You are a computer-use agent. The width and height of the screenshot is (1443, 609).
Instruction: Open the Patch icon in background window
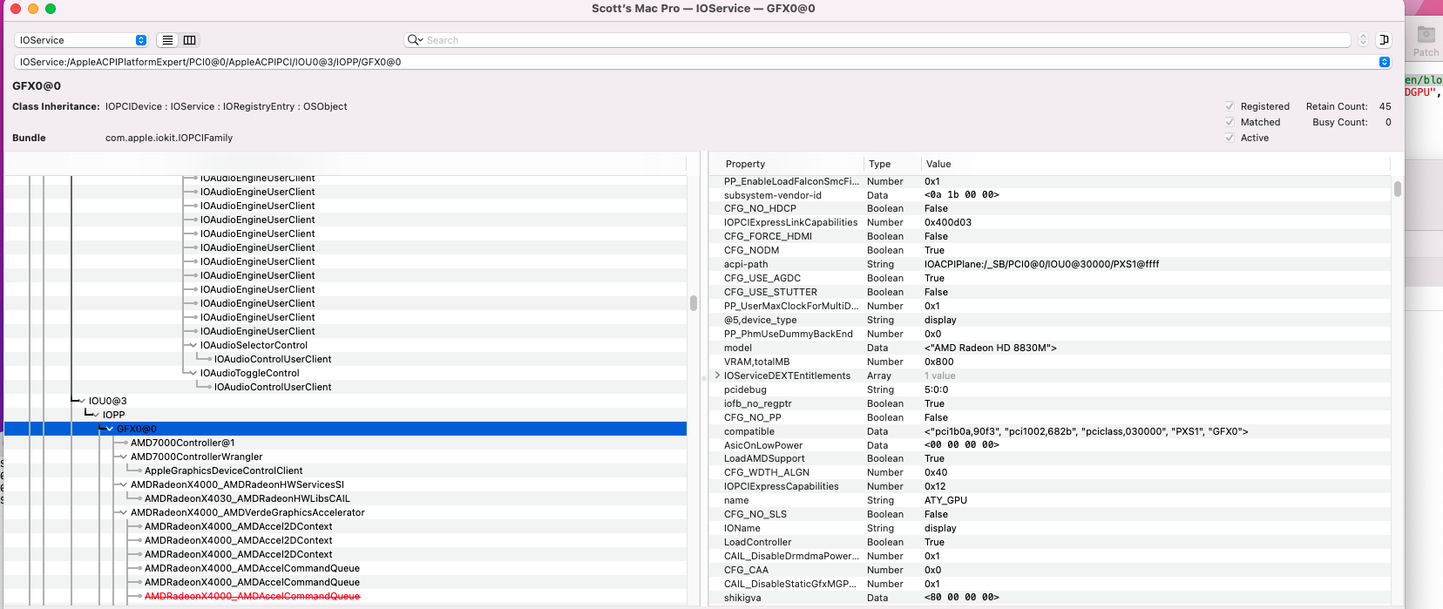pos(1426,40)
